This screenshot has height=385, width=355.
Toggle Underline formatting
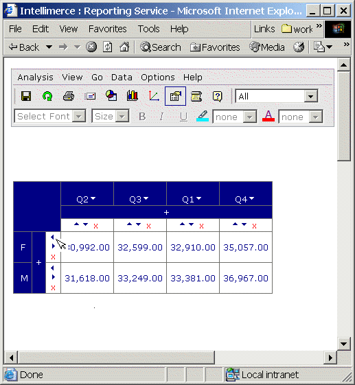(183, 117)
